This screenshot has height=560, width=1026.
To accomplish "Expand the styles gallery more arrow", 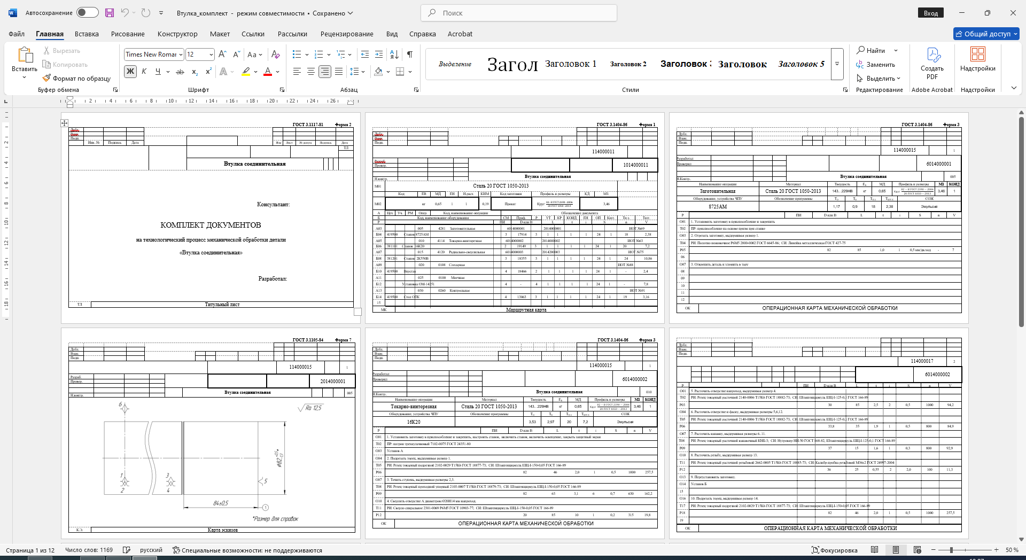I will point(837,64).
